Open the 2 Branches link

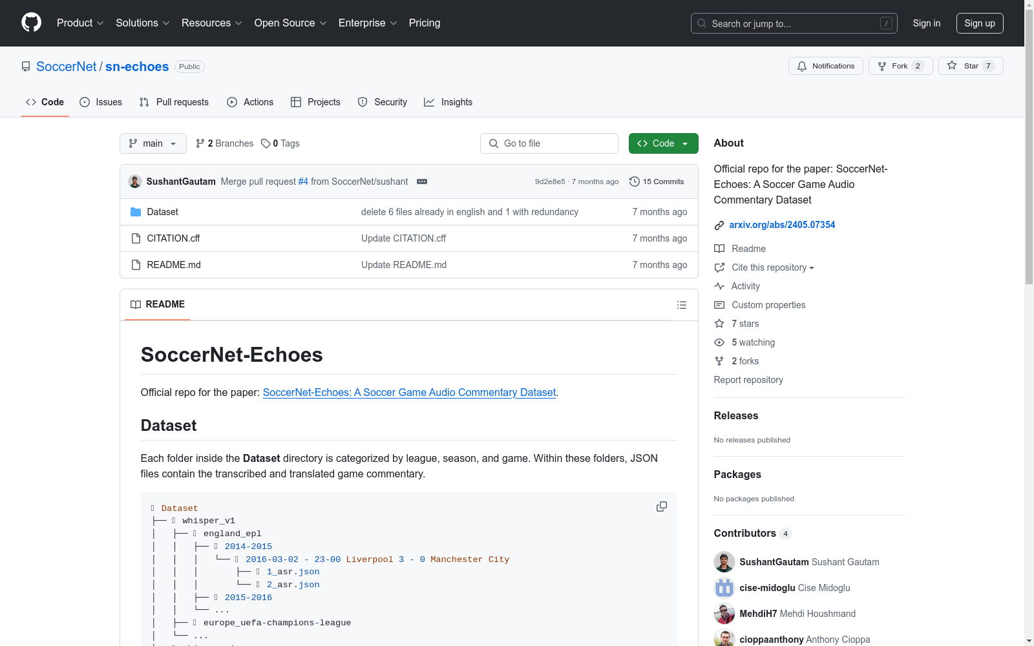225,143
